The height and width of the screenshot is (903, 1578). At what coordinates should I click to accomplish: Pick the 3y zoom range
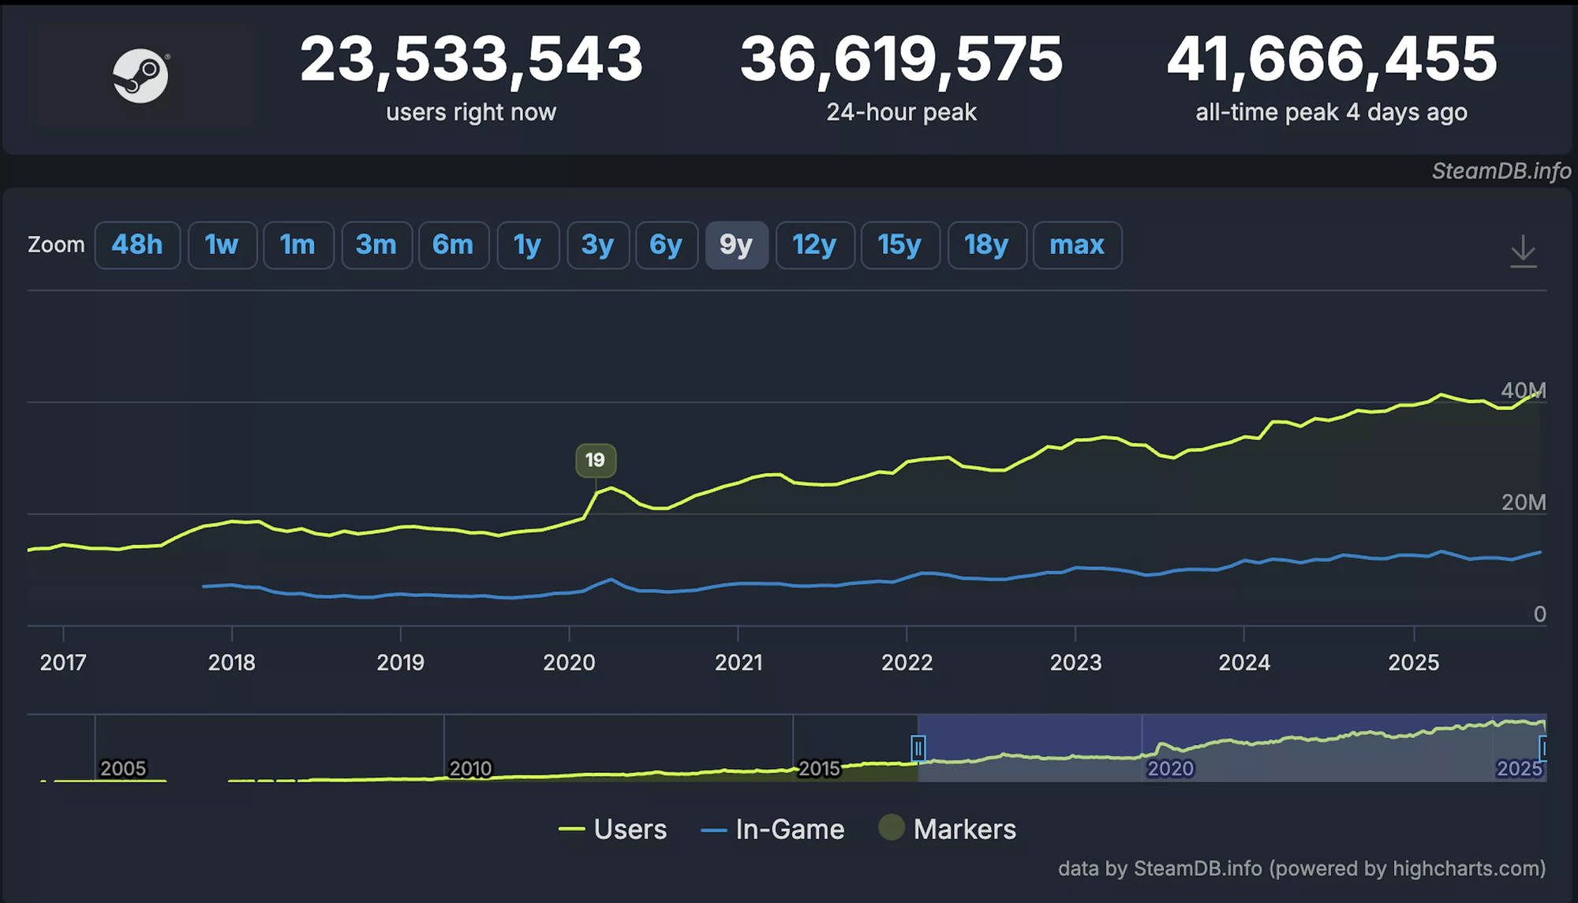(x=597, y=245)
